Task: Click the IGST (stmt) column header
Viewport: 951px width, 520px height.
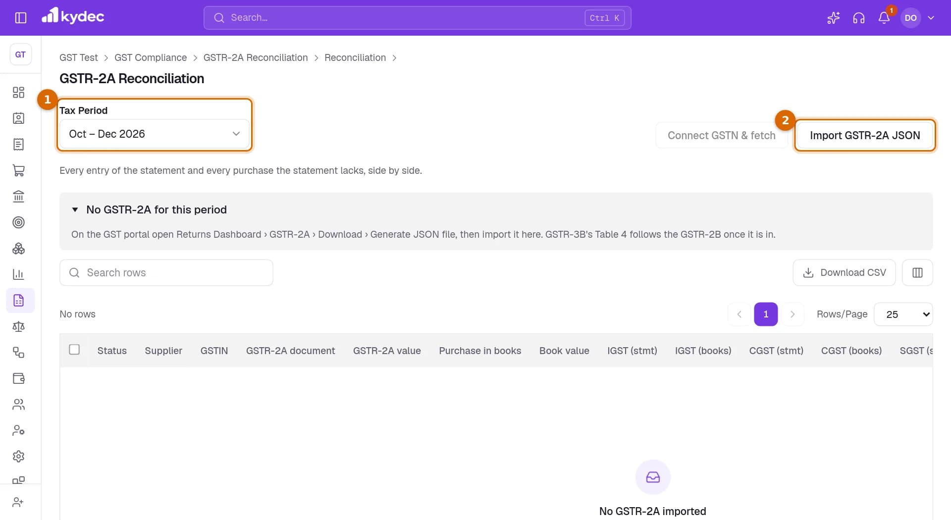Action: [x=632, y=351]
